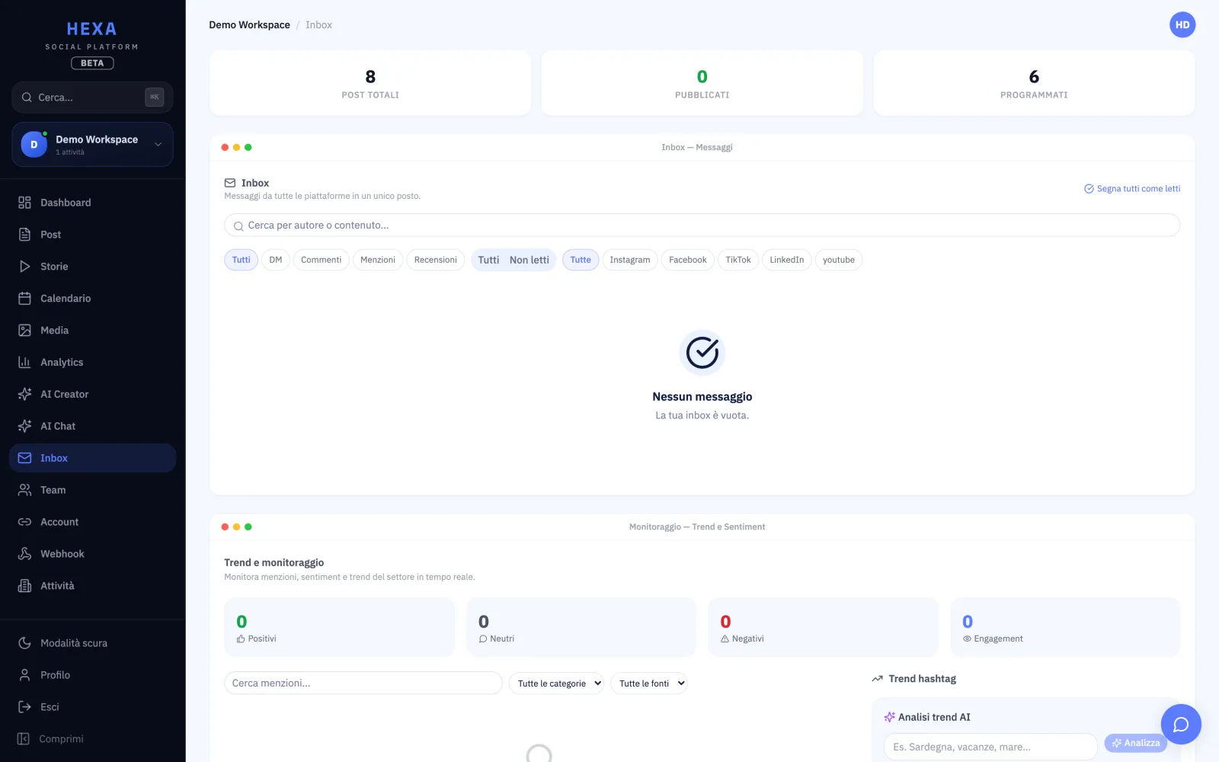Image resolution: width=1219 pixels, height=762 pixels.
Task: Open the floating chat bubble button
Action: pos(1181,725)
